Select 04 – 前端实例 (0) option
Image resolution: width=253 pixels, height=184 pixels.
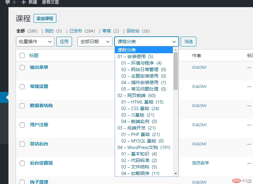tap(144, 121)
